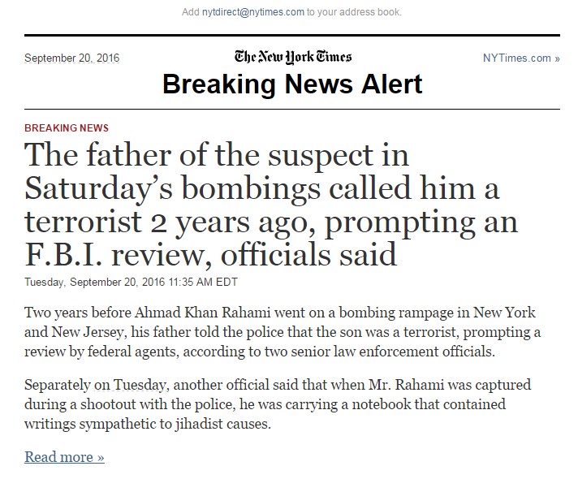This screenshot has height=479, width=578.
Task: Click the word 'Saturday's' in the headline
Action: (101, 188)
